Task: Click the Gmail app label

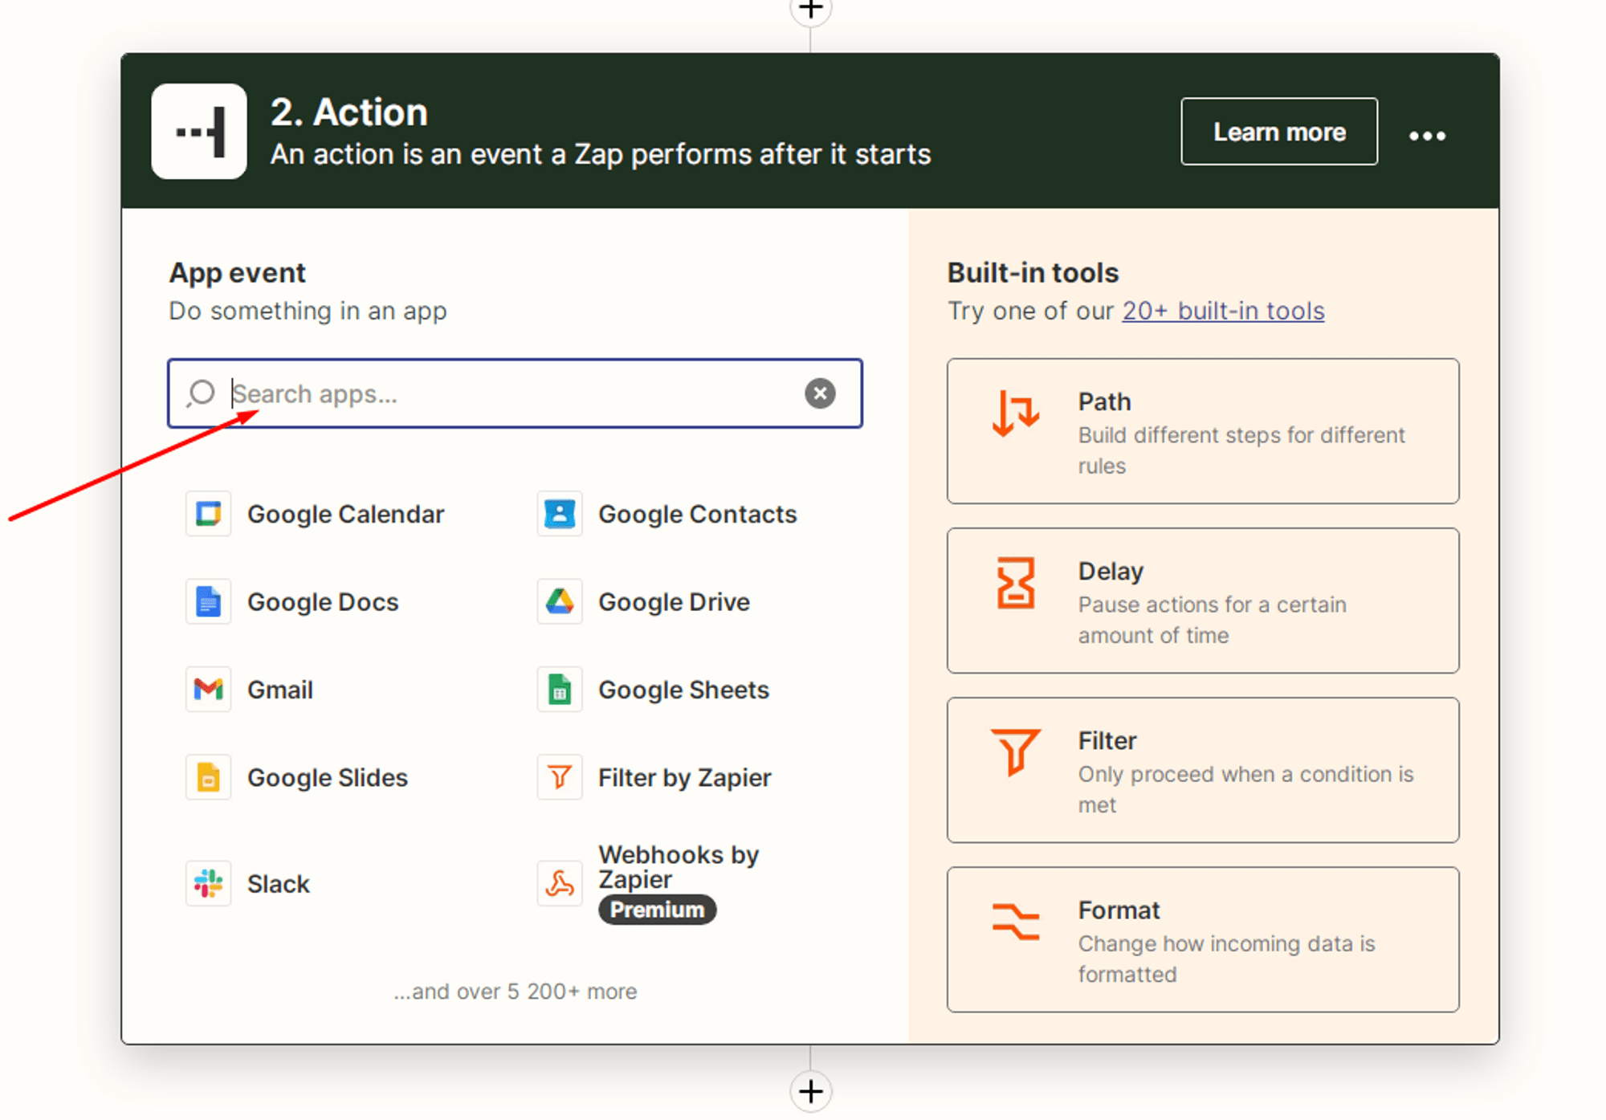Action: pos(280,690)
